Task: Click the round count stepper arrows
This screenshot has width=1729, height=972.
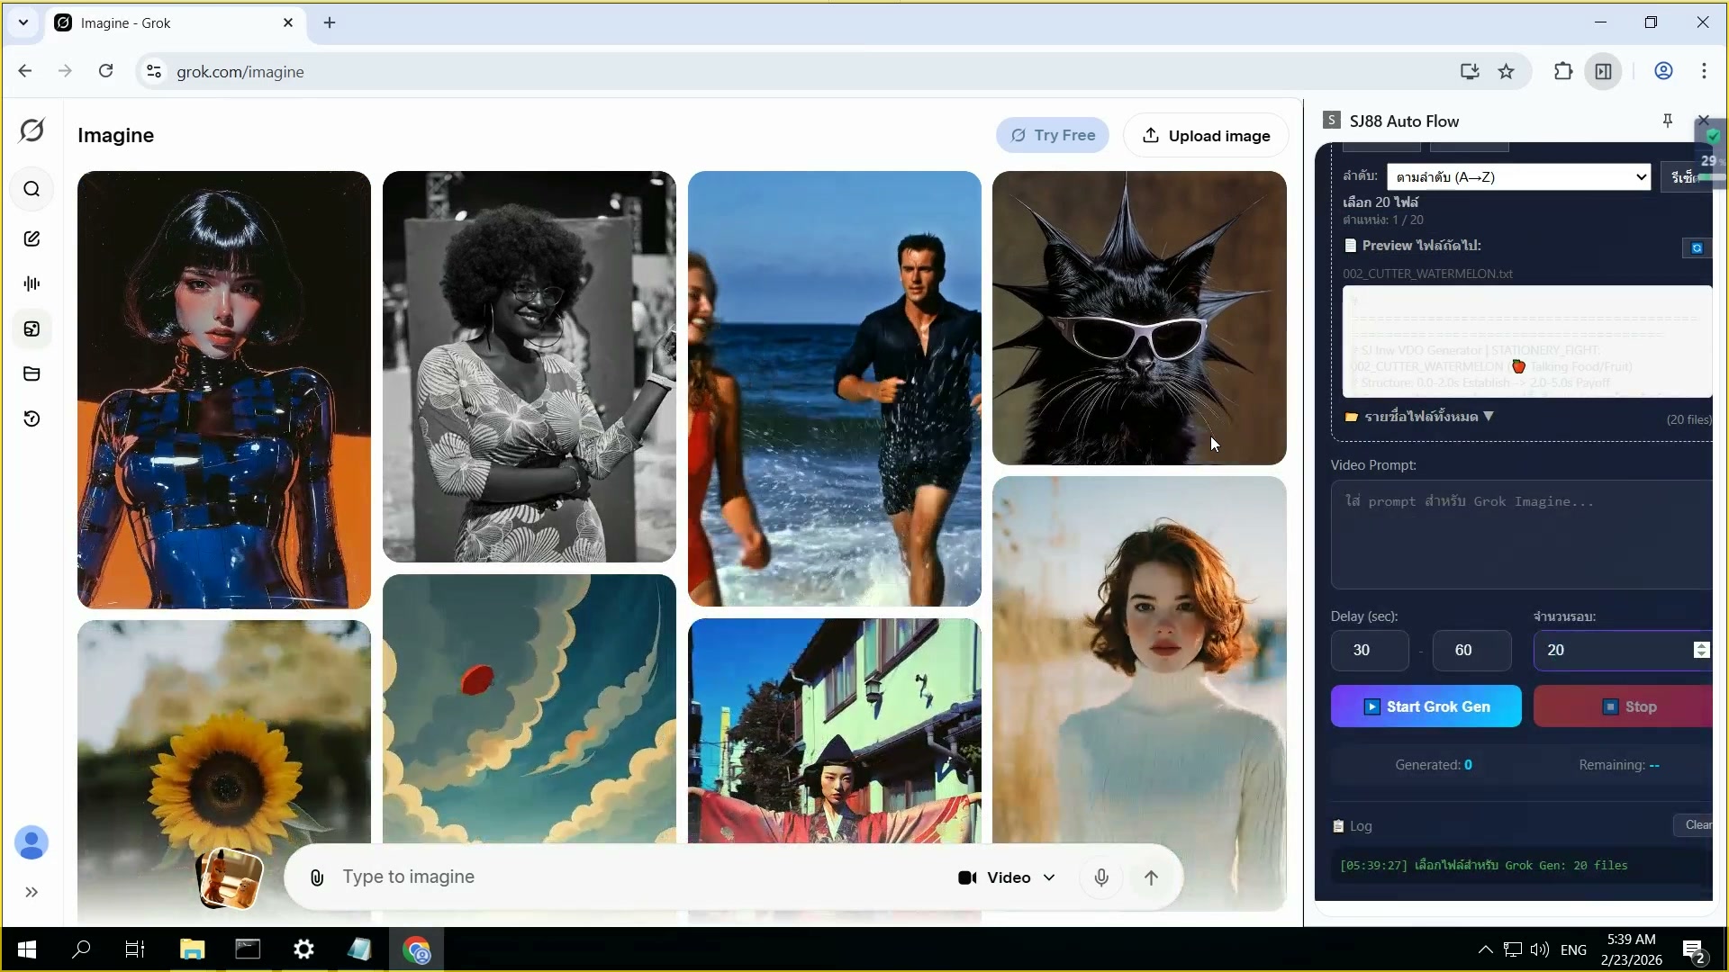Action: click(x=1701, y=650)
